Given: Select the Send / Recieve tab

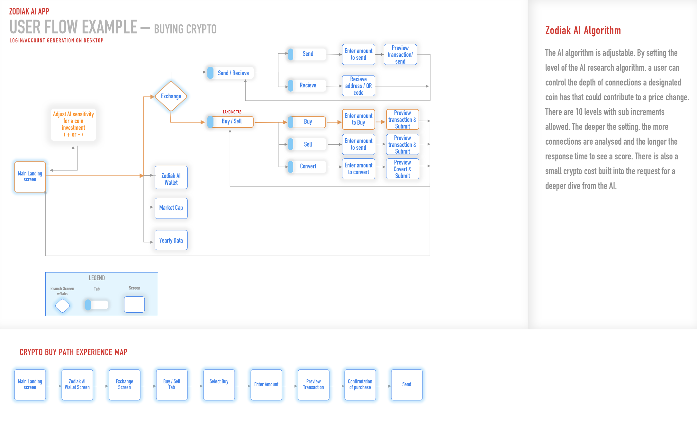Looking at the screenshot, I should 231,73.
